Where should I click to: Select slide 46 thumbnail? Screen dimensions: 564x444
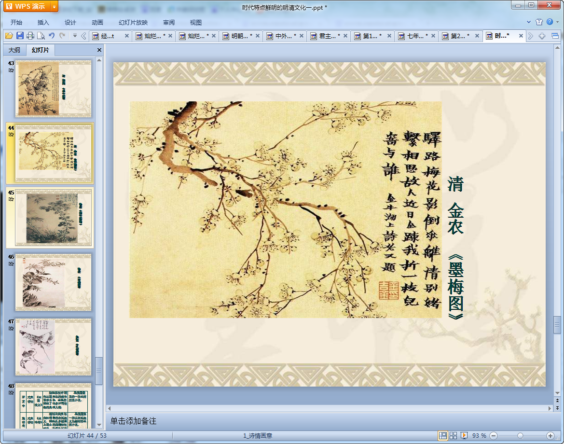[53, 282]
